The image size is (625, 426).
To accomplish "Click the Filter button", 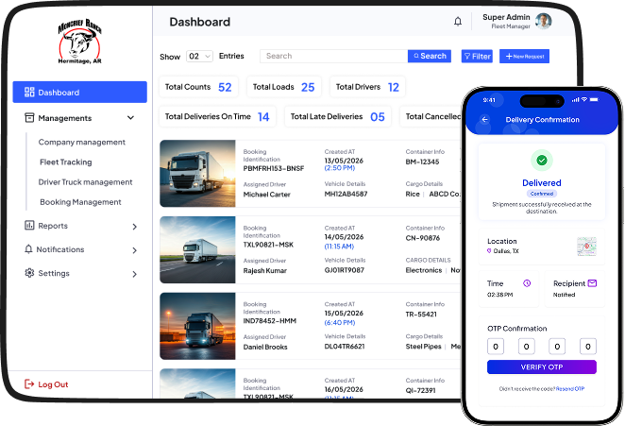I will coord(477,57).
